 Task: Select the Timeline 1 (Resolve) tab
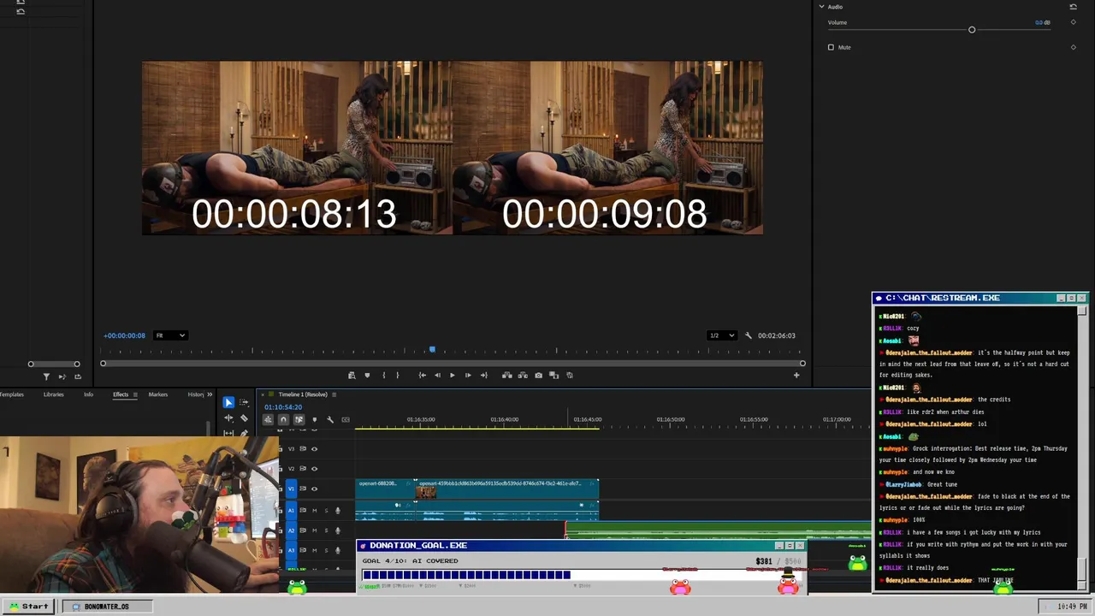(x=303, y=394)
